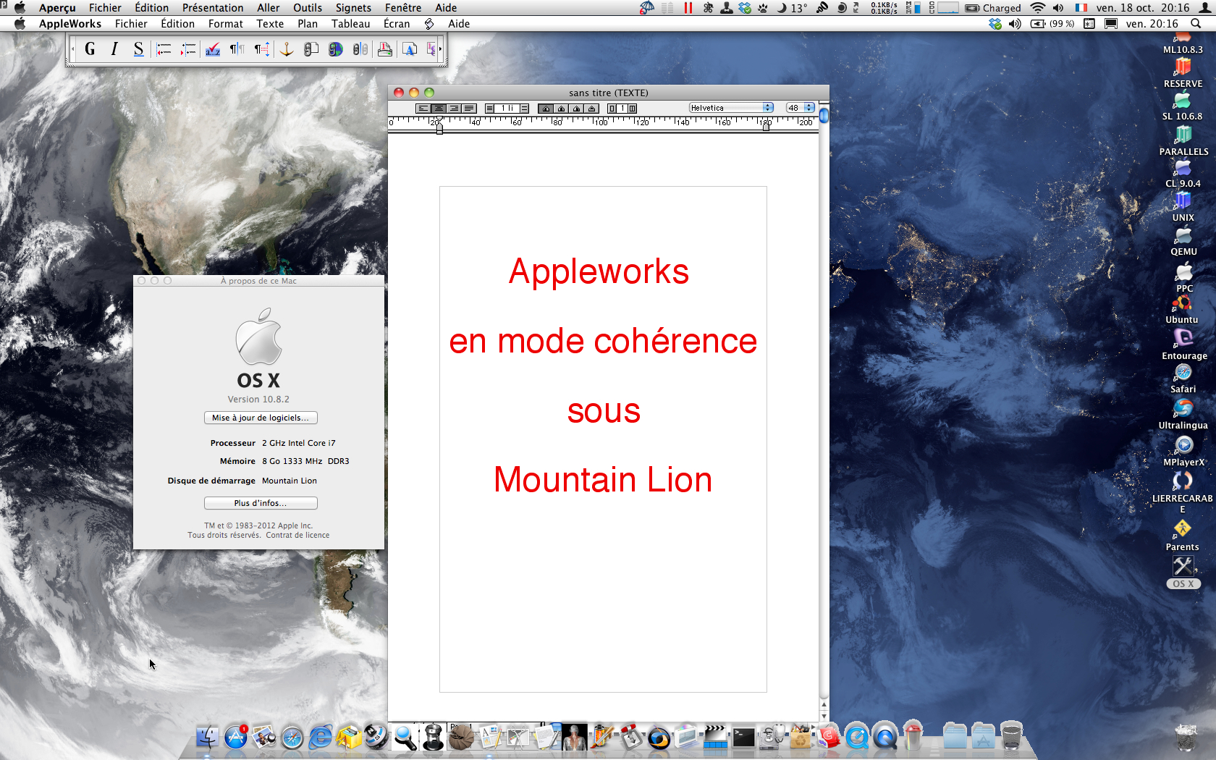Click the 'Mountain Lion' text in document
Viewport: 1216px width, 760px height.
pyautogui.click(x=603, y=480)
